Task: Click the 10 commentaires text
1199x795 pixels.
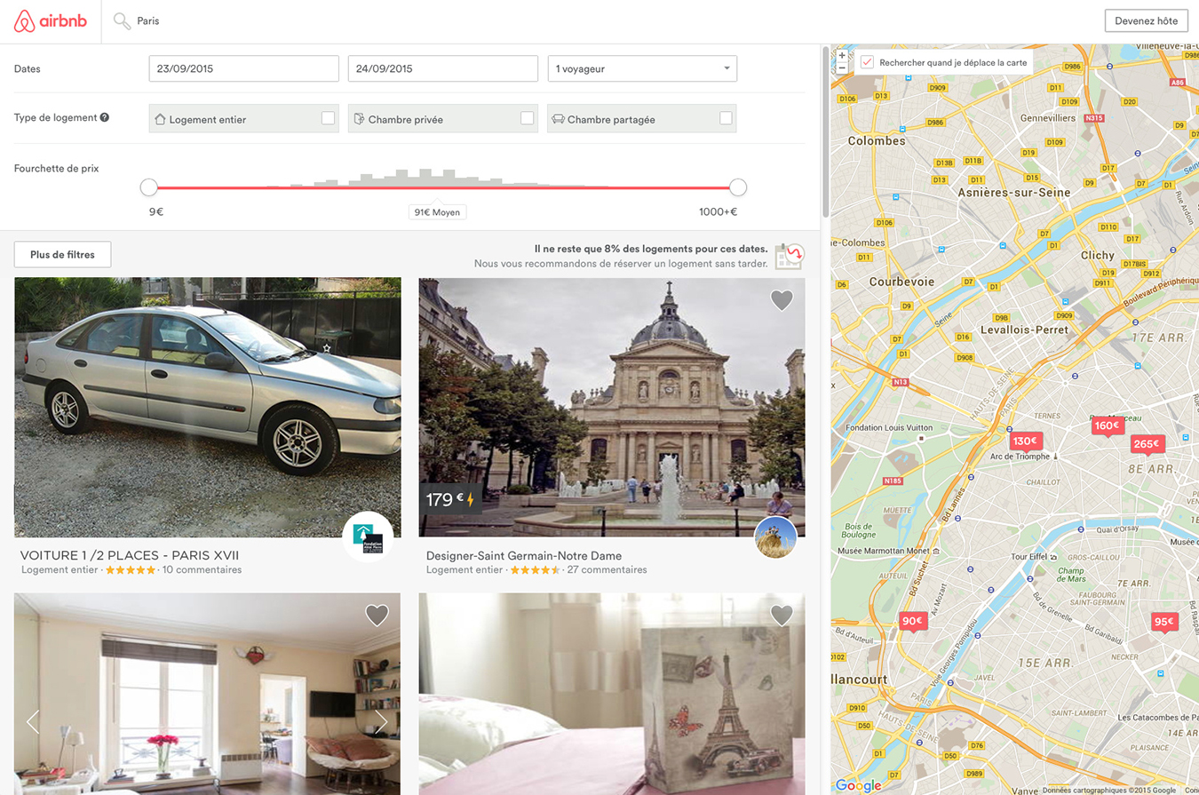Action: 202,570
